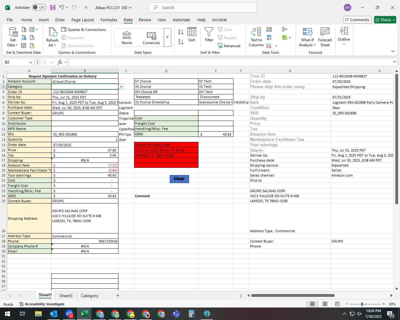Toggle AutoSave off switch
Viewport: 400px width, 320px height.
(39, 7)
